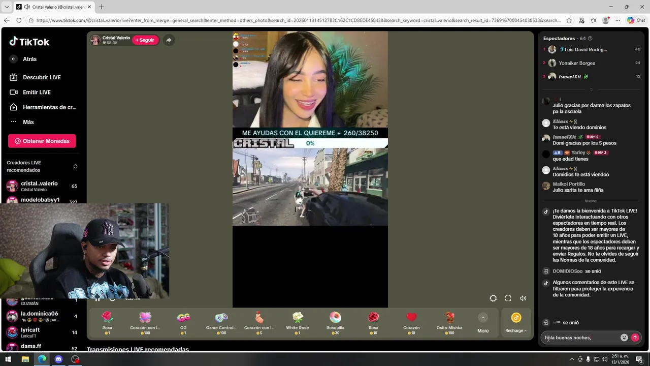Share the live stream via the arrow icon

tap(169, 40)
